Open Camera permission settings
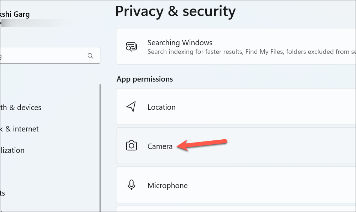This screenshot has height=212, width=356. (236, 146)
